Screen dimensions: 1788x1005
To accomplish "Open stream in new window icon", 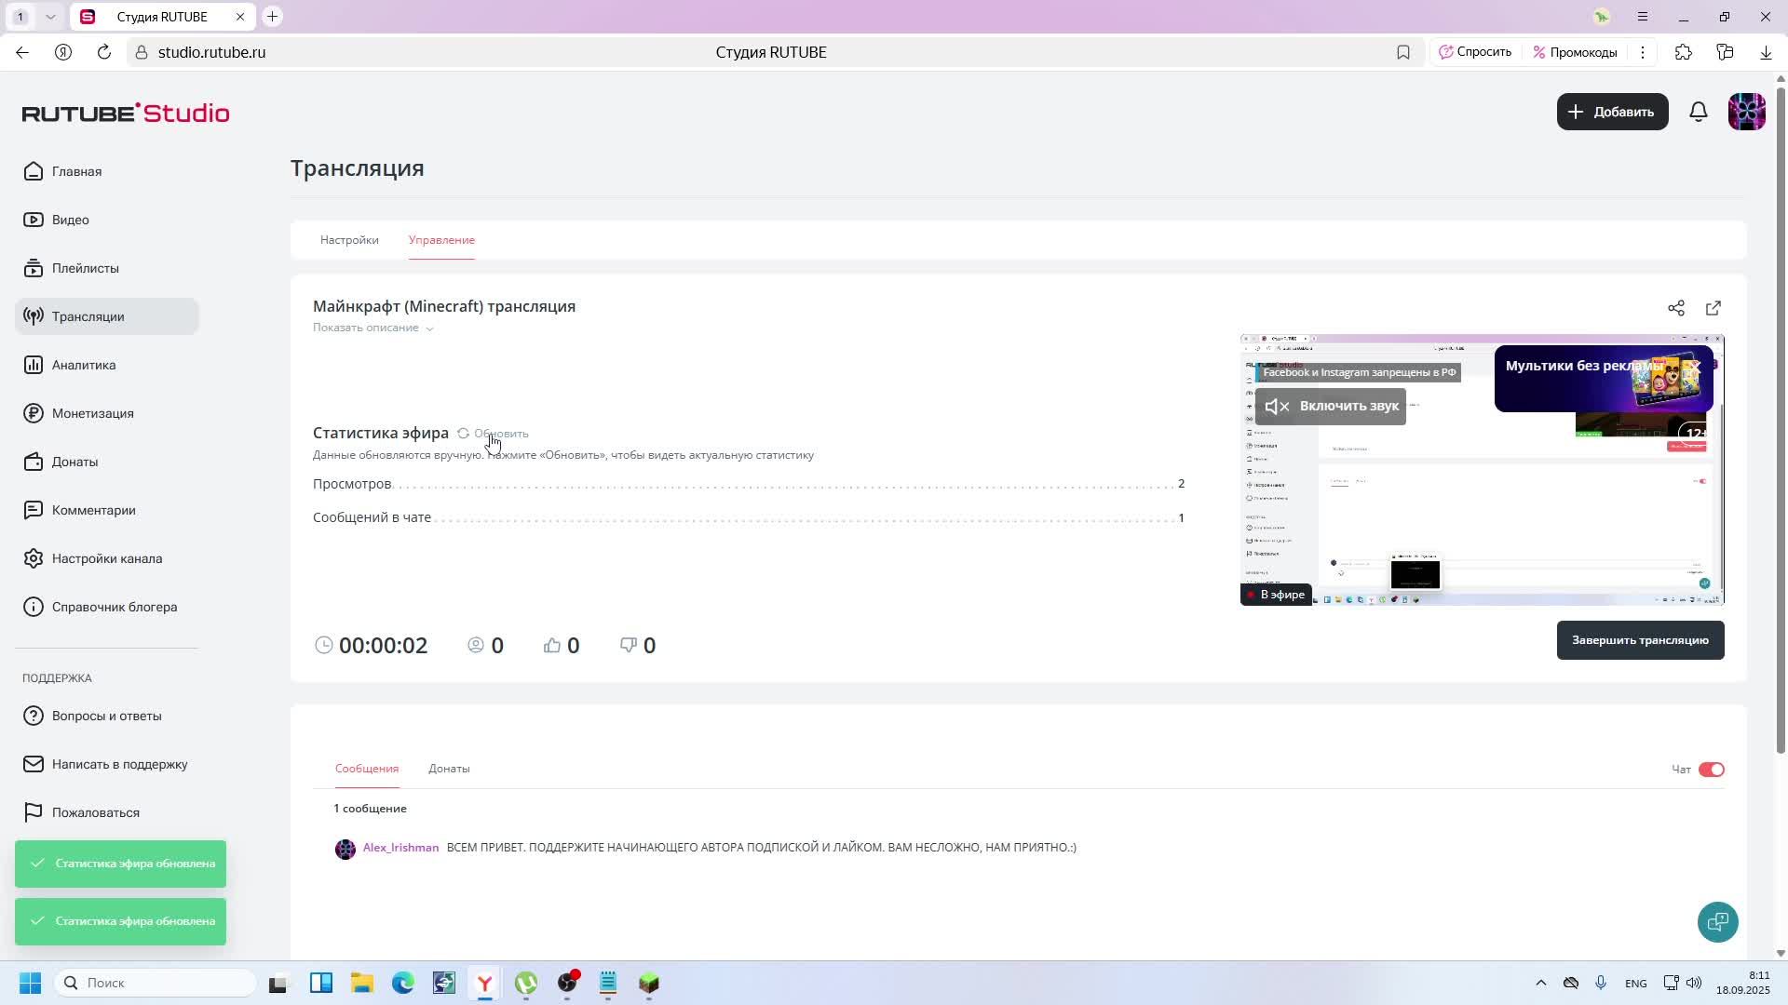I will click(x=1713, y=308).
